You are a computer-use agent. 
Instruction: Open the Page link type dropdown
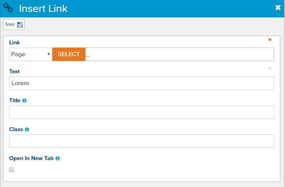click(31, 54)
